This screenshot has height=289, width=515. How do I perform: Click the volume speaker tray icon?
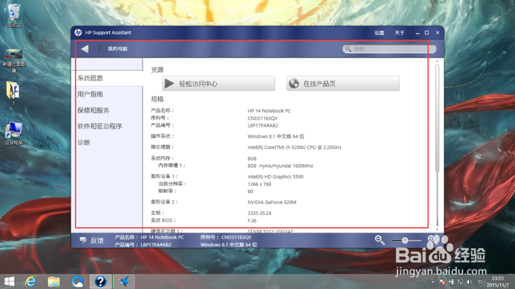click(469, 282)
